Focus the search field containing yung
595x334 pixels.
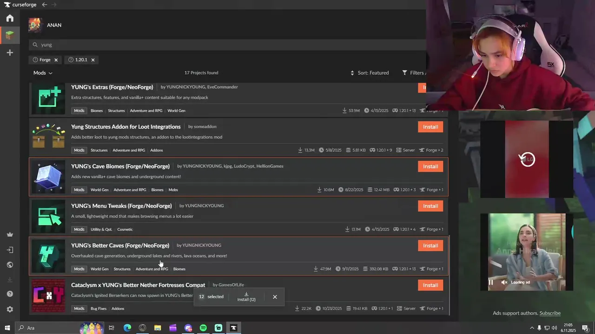[228, 45]
